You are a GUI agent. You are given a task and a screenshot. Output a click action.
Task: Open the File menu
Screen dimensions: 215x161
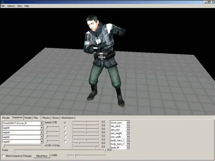point(3,6)
